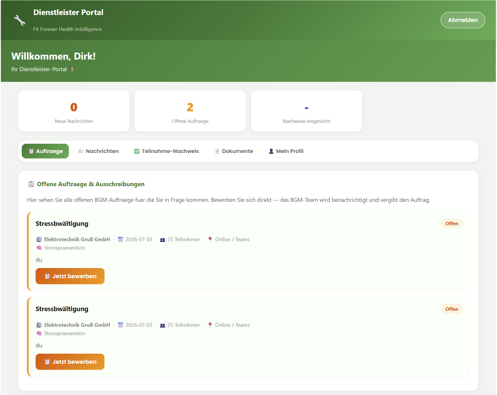Log out with the Abmelden button

[x=463, y=20]
